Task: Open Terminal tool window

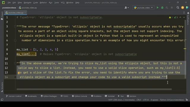Action: (110, 96)
